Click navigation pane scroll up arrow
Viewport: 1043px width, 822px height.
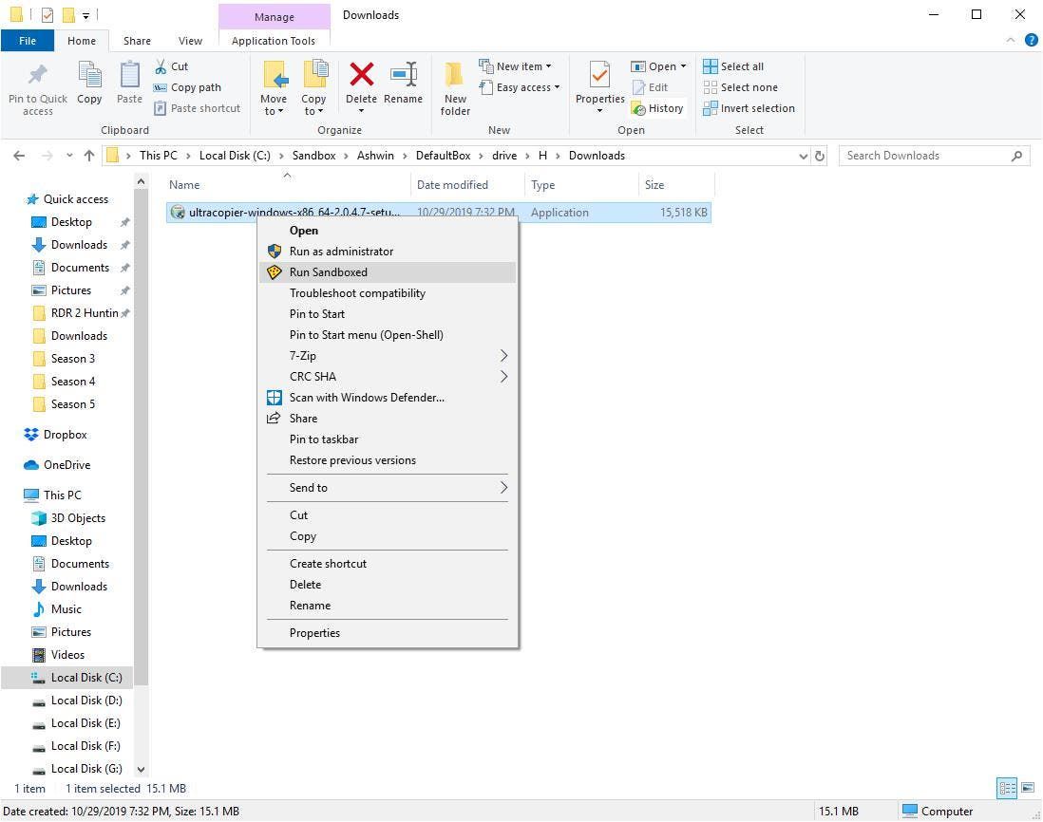141,180
